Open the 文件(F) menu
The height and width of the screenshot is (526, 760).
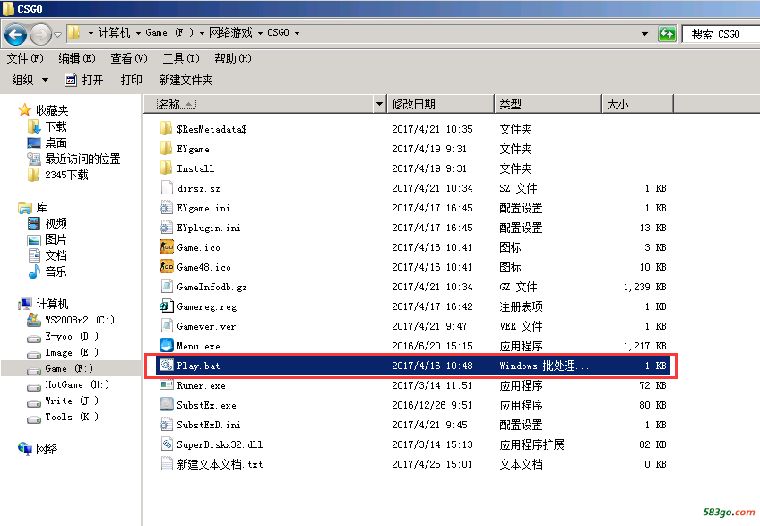point(25,58)
